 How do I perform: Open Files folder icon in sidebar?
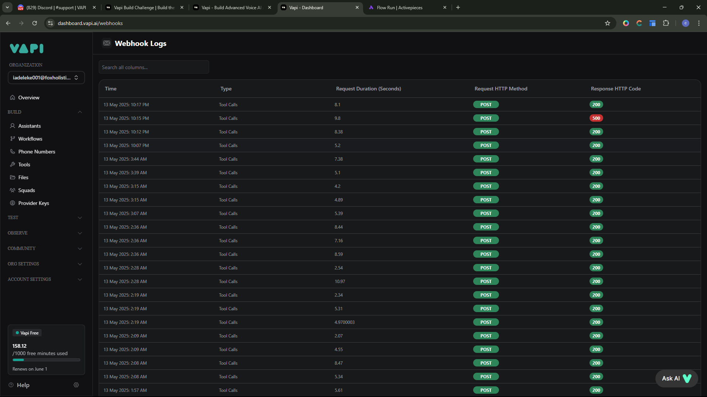coord(13,177)
